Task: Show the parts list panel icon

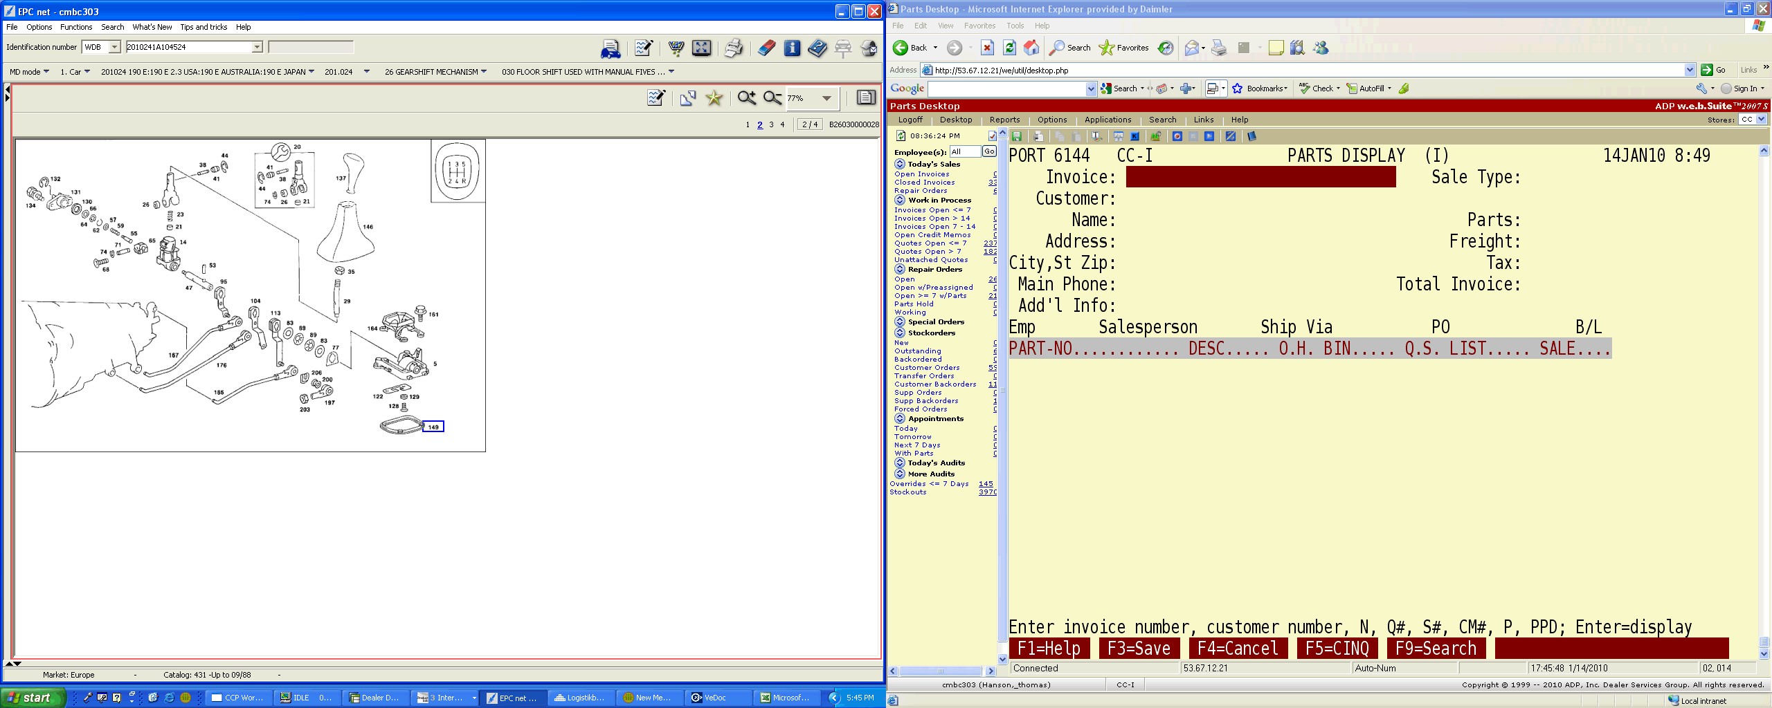Action: (x=866, y=97)
